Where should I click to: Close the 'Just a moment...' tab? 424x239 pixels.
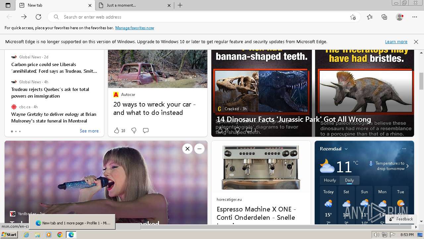pyautogui.click(x=169, y=5)
